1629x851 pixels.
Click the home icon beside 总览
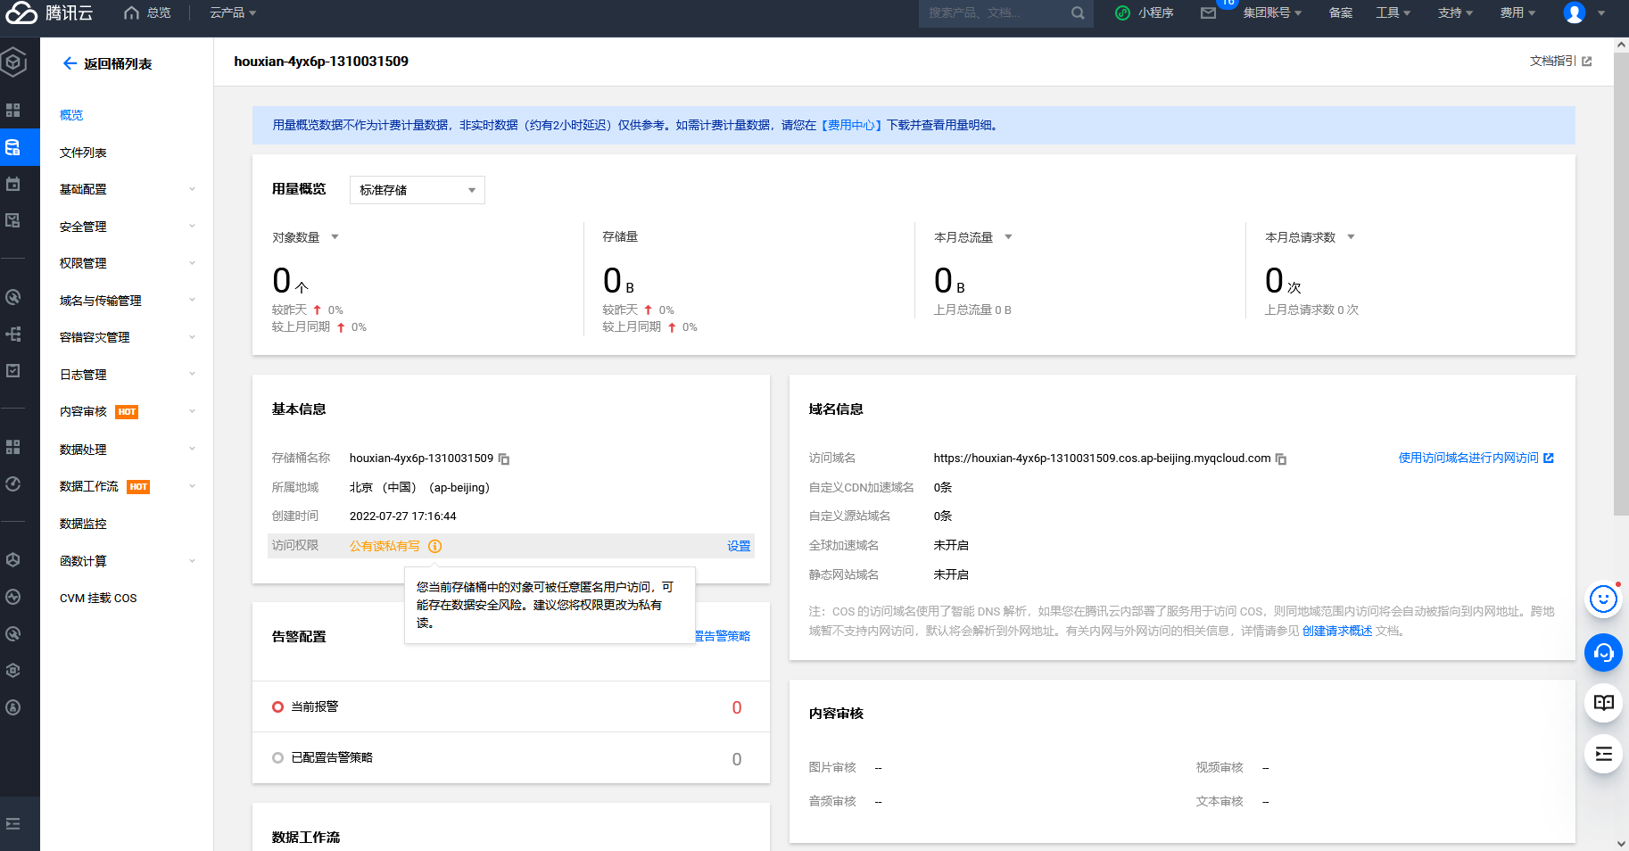[131, 12]
